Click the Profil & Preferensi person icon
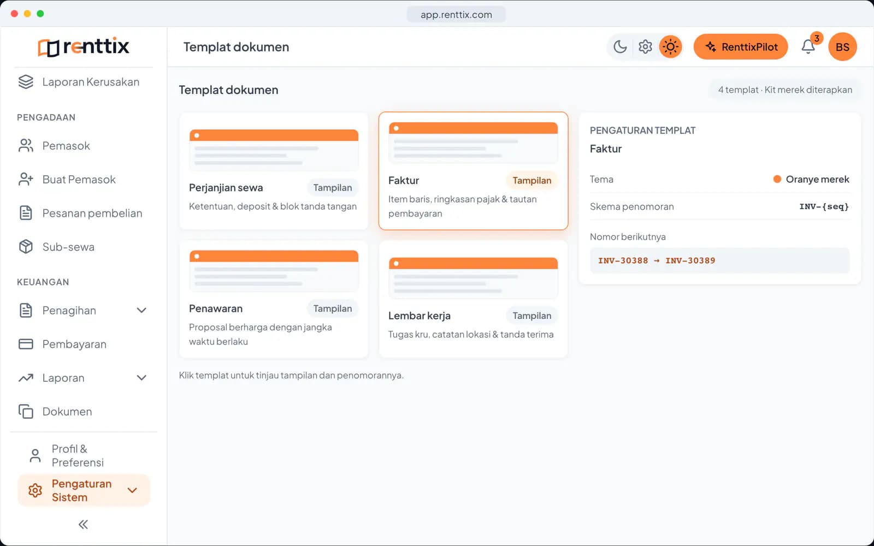Viewport: 874px width, 546px height. [x=35, y=455]
